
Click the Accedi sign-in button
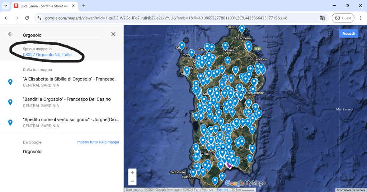pos(348,33)
